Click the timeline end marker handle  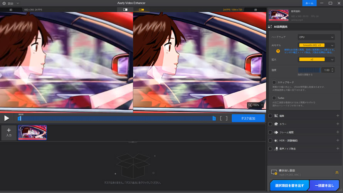tap(214, 118)
